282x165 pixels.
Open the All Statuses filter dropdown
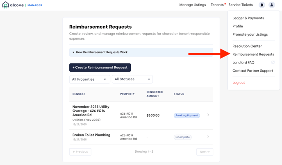tap(132, 79)
